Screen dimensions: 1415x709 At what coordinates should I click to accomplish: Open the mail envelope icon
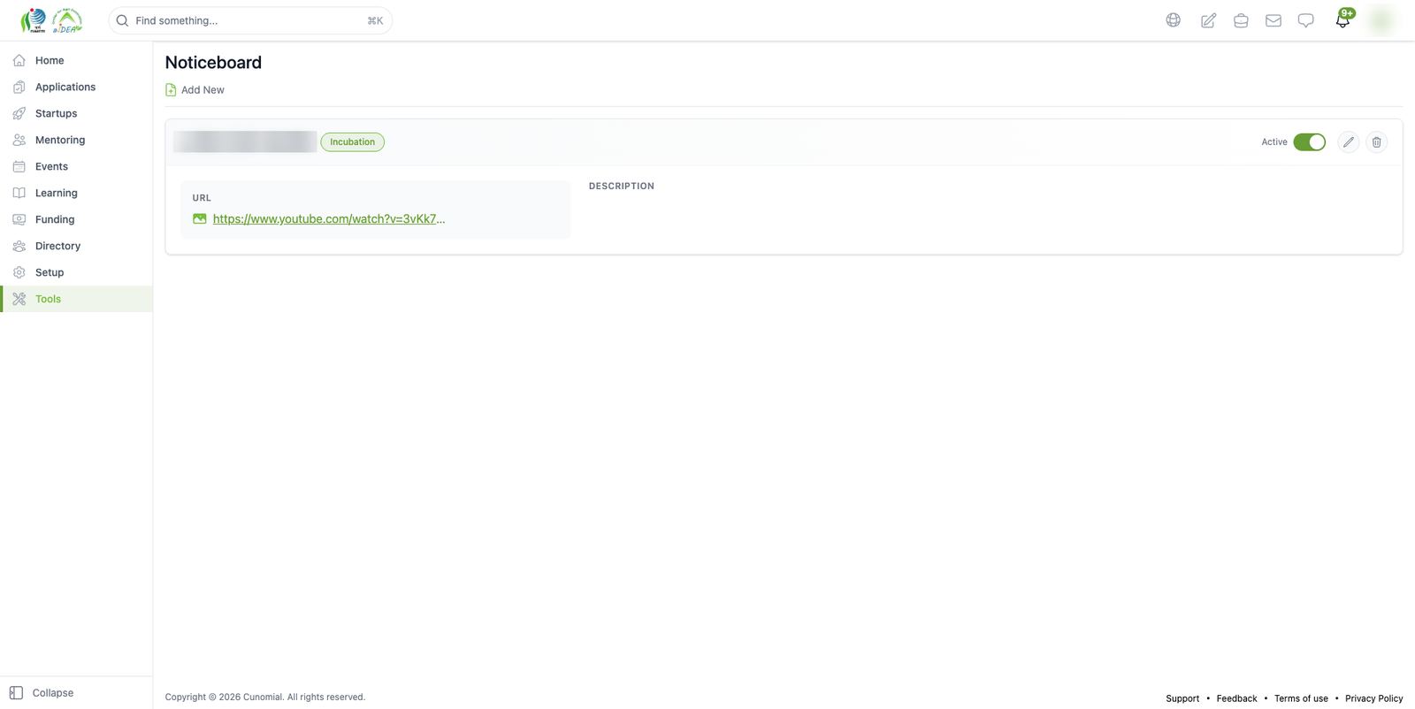pos(1273,20)
